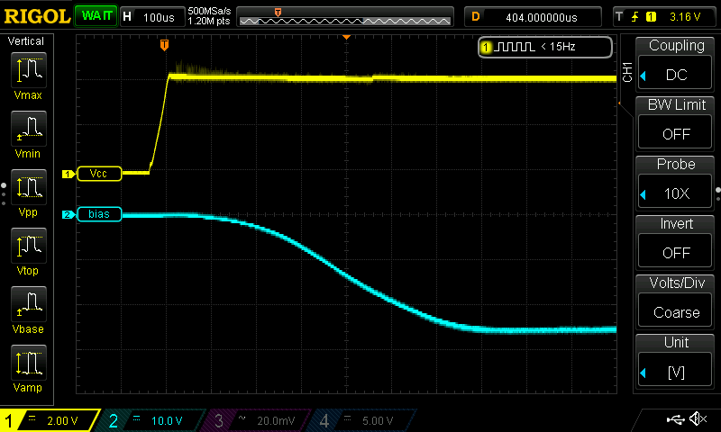Screen dimensions: 721x432
Task: Click the WAIT run status indicator
Action: click(96, 16)
